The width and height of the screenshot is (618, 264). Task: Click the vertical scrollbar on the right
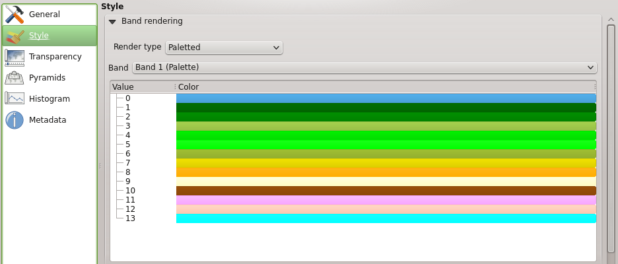611,139
